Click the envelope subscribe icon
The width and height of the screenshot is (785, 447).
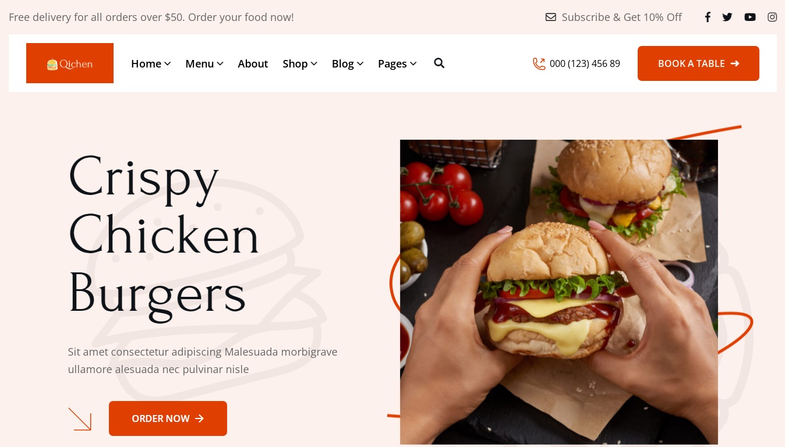tap(551, 17)
